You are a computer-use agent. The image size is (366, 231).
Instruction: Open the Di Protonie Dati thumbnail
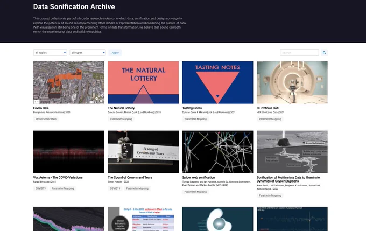(292, 82)
